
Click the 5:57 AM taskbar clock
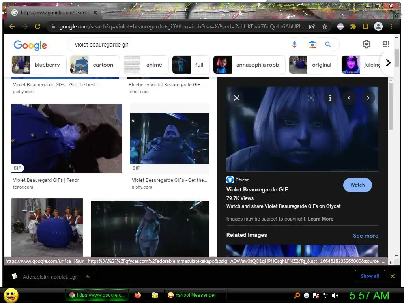point(369,296)
